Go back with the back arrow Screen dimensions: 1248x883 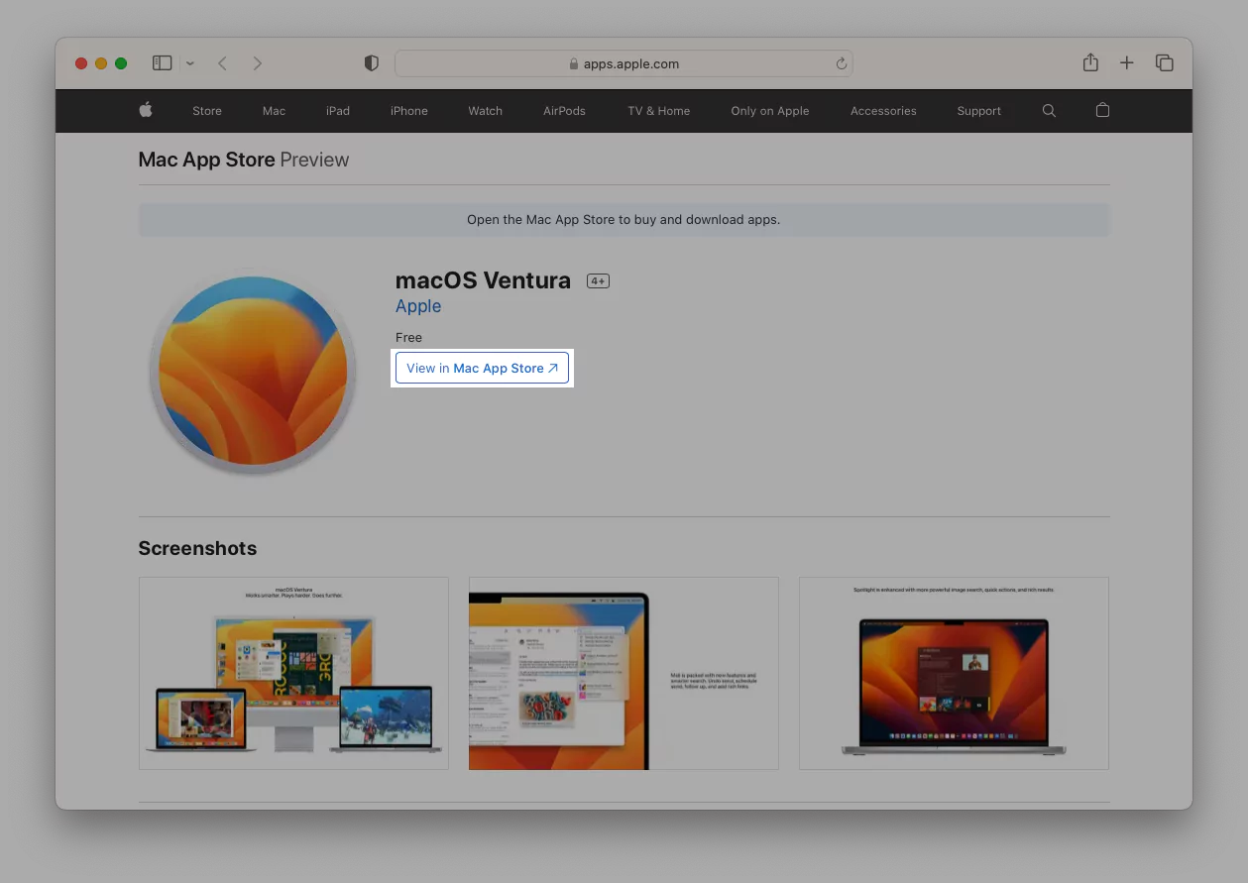(x=223, y=63)
